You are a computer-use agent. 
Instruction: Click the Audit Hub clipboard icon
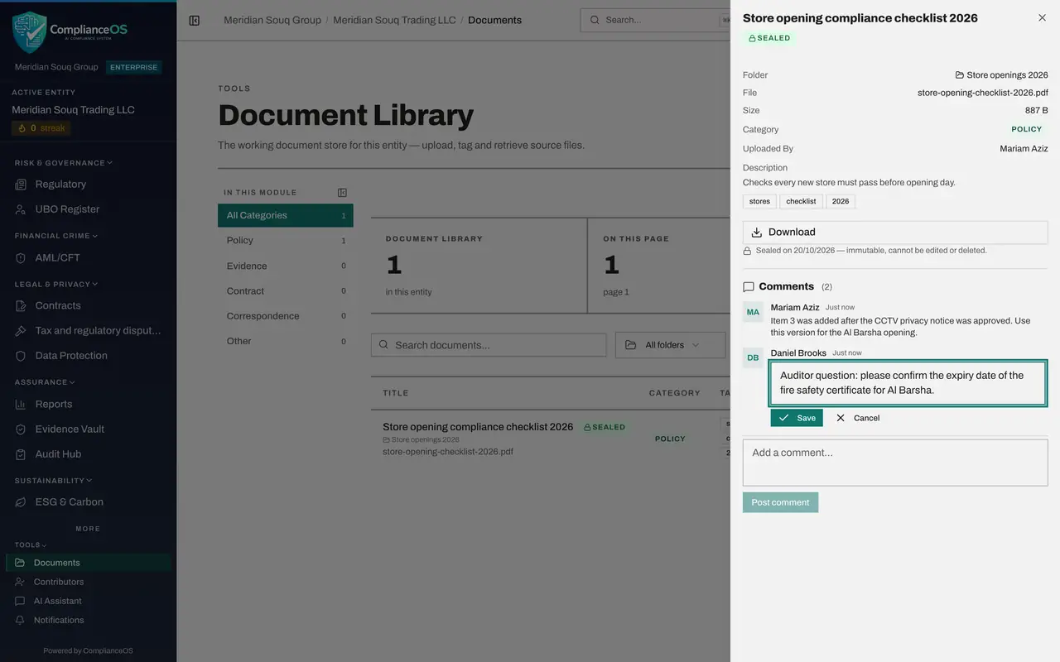21,454
